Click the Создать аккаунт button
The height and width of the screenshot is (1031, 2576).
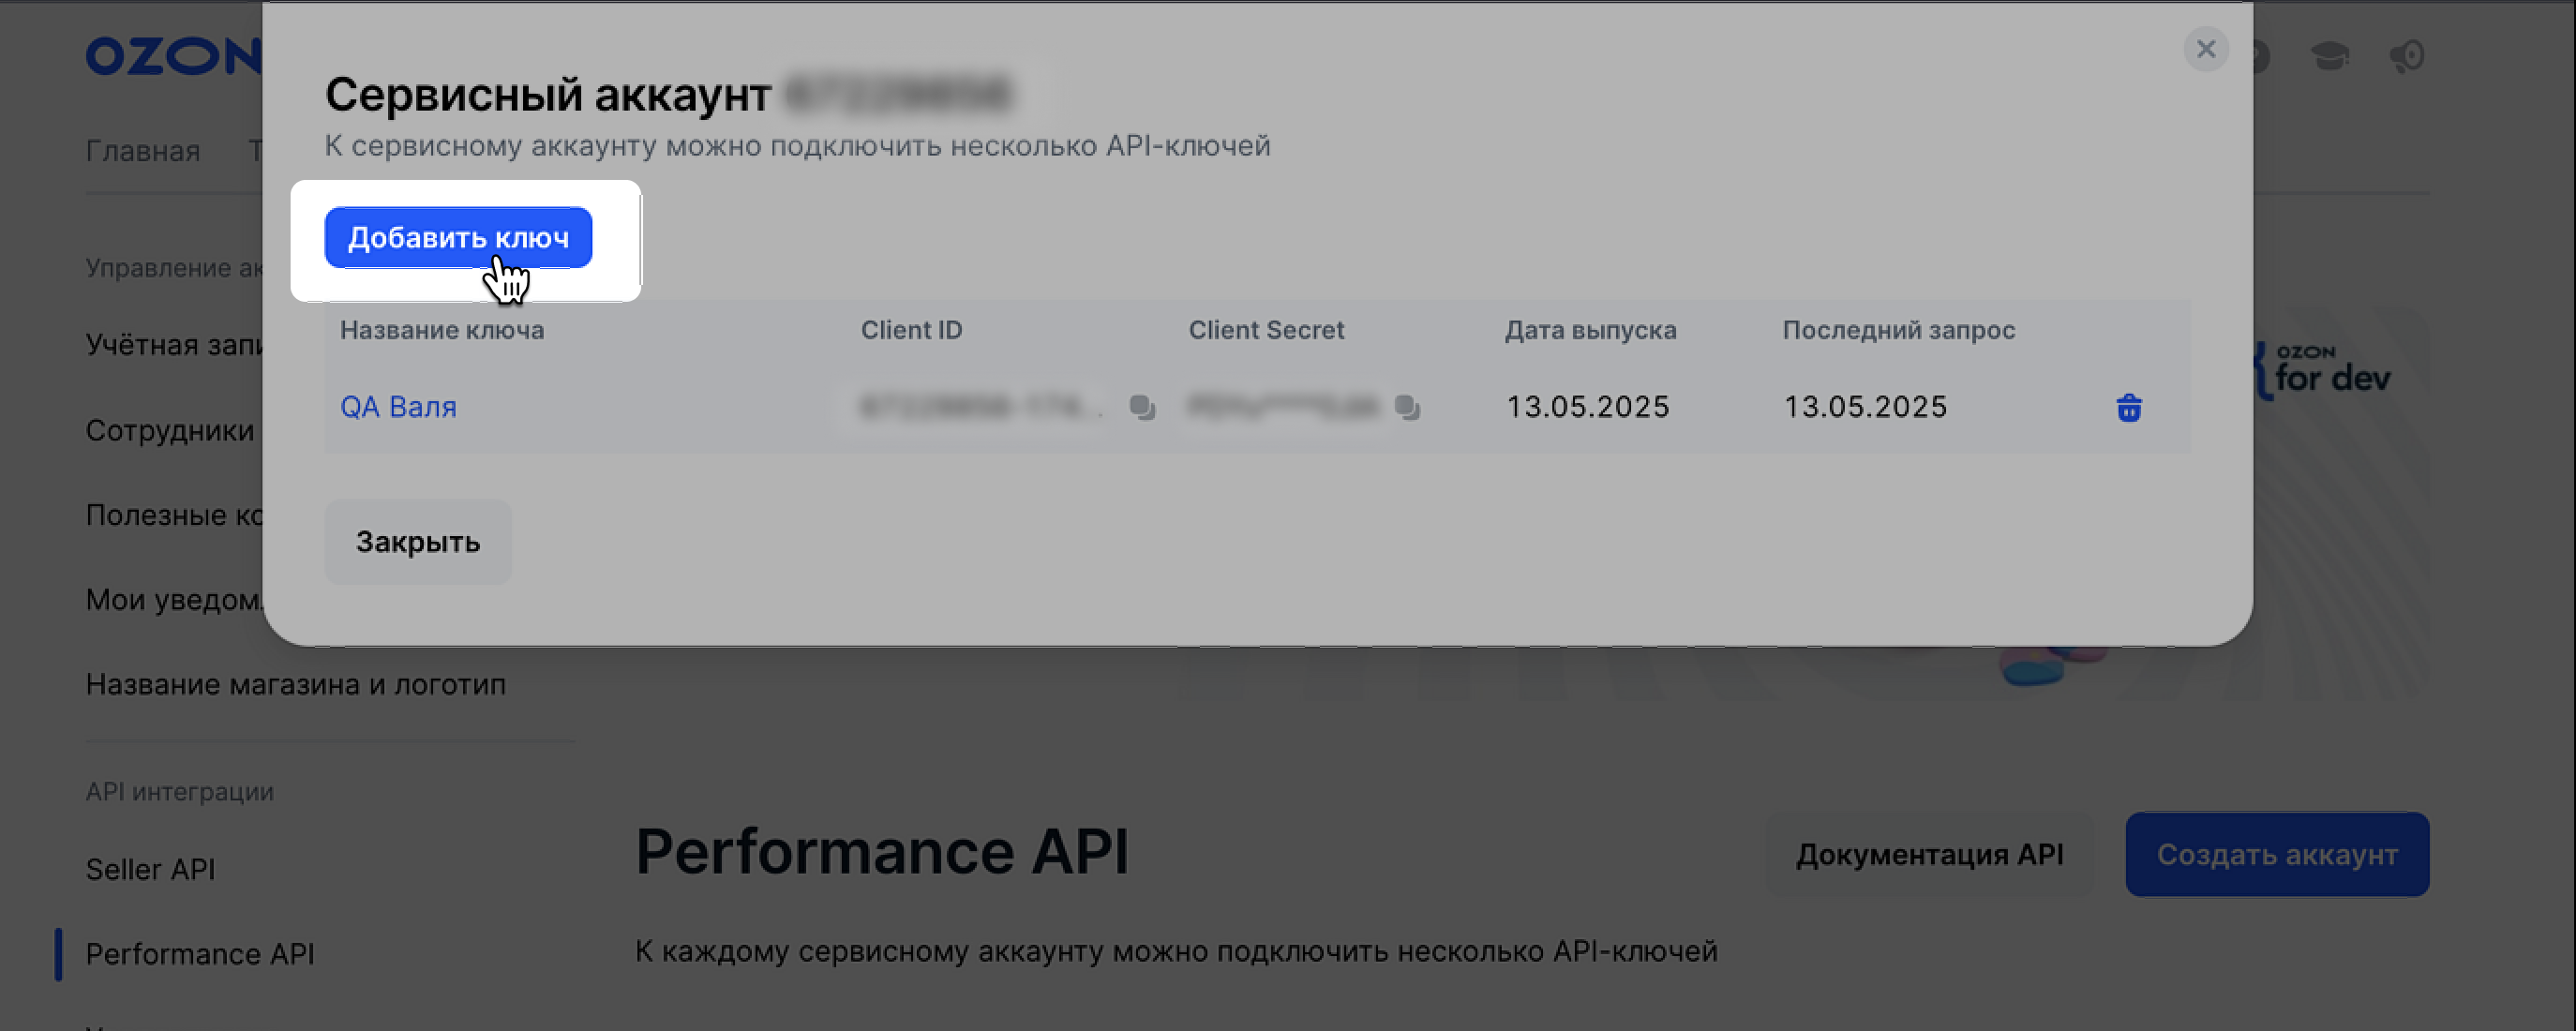coord(2277,854)
